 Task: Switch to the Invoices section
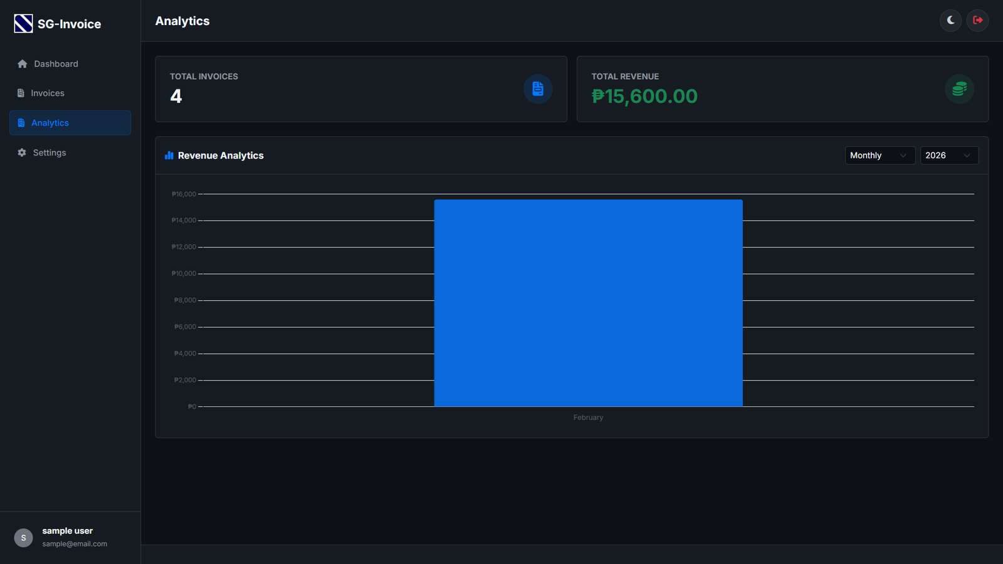pyautogui.click(x=47, y=93)
